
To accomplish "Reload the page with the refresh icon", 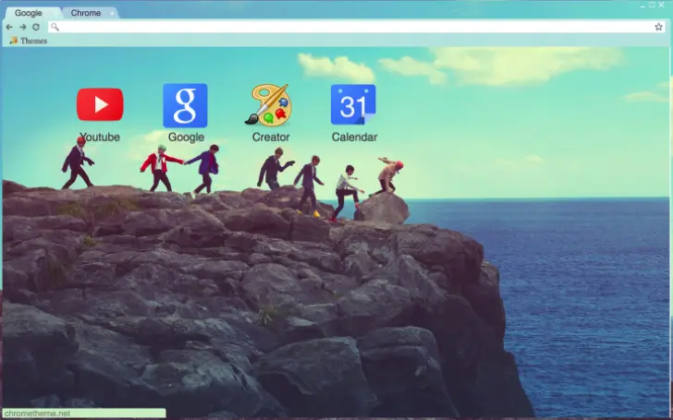I will 35,27.
